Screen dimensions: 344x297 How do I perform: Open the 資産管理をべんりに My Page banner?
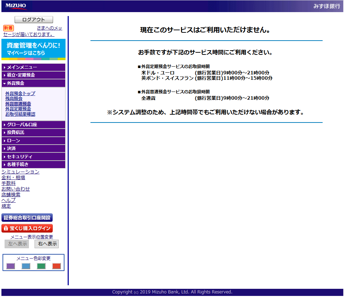[x=33, y=49]
